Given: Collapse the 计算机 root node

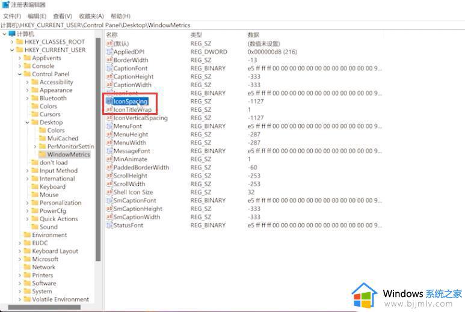Looking at the screenshot, I should click(4, 34).
